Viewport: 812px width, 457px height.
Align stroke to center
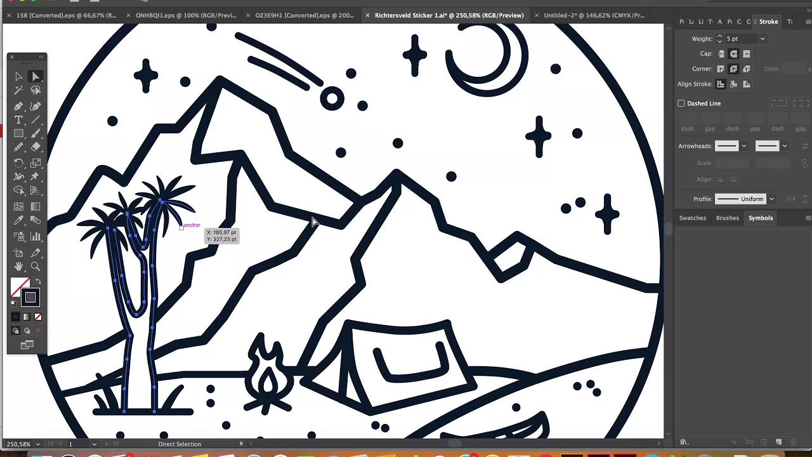coord(721,84)
